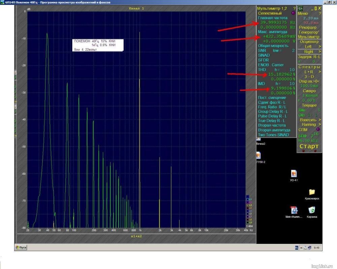
Task: Click Откр.вх >0< input zeroing button
Action: tap(309, 81)
